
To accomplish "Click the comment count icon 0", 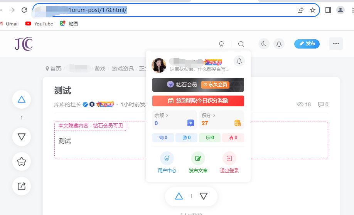I will 323,104.
